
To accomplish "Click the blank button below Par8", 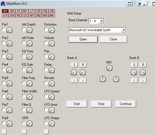I will [4, 132].
